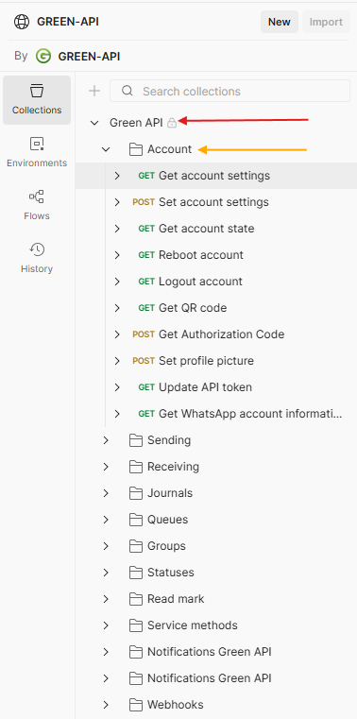The width and height of the screenshot is (357, 719).
Task: Click the Sending folder icon
Action: (136, 440)
